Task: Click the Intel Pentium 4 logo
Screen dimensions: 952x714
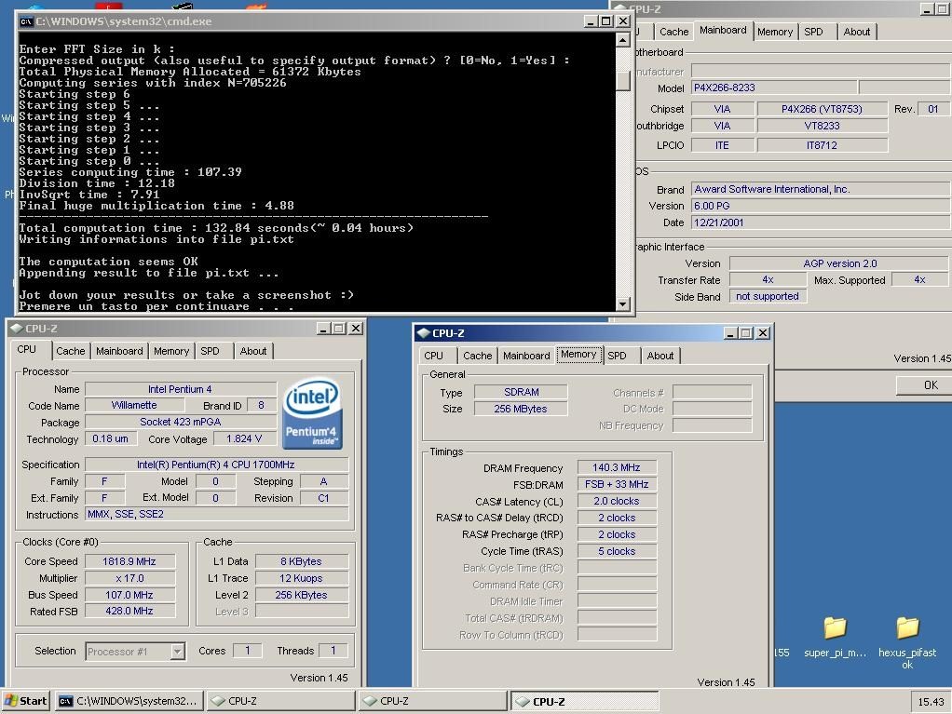Action: pos(312,413)
